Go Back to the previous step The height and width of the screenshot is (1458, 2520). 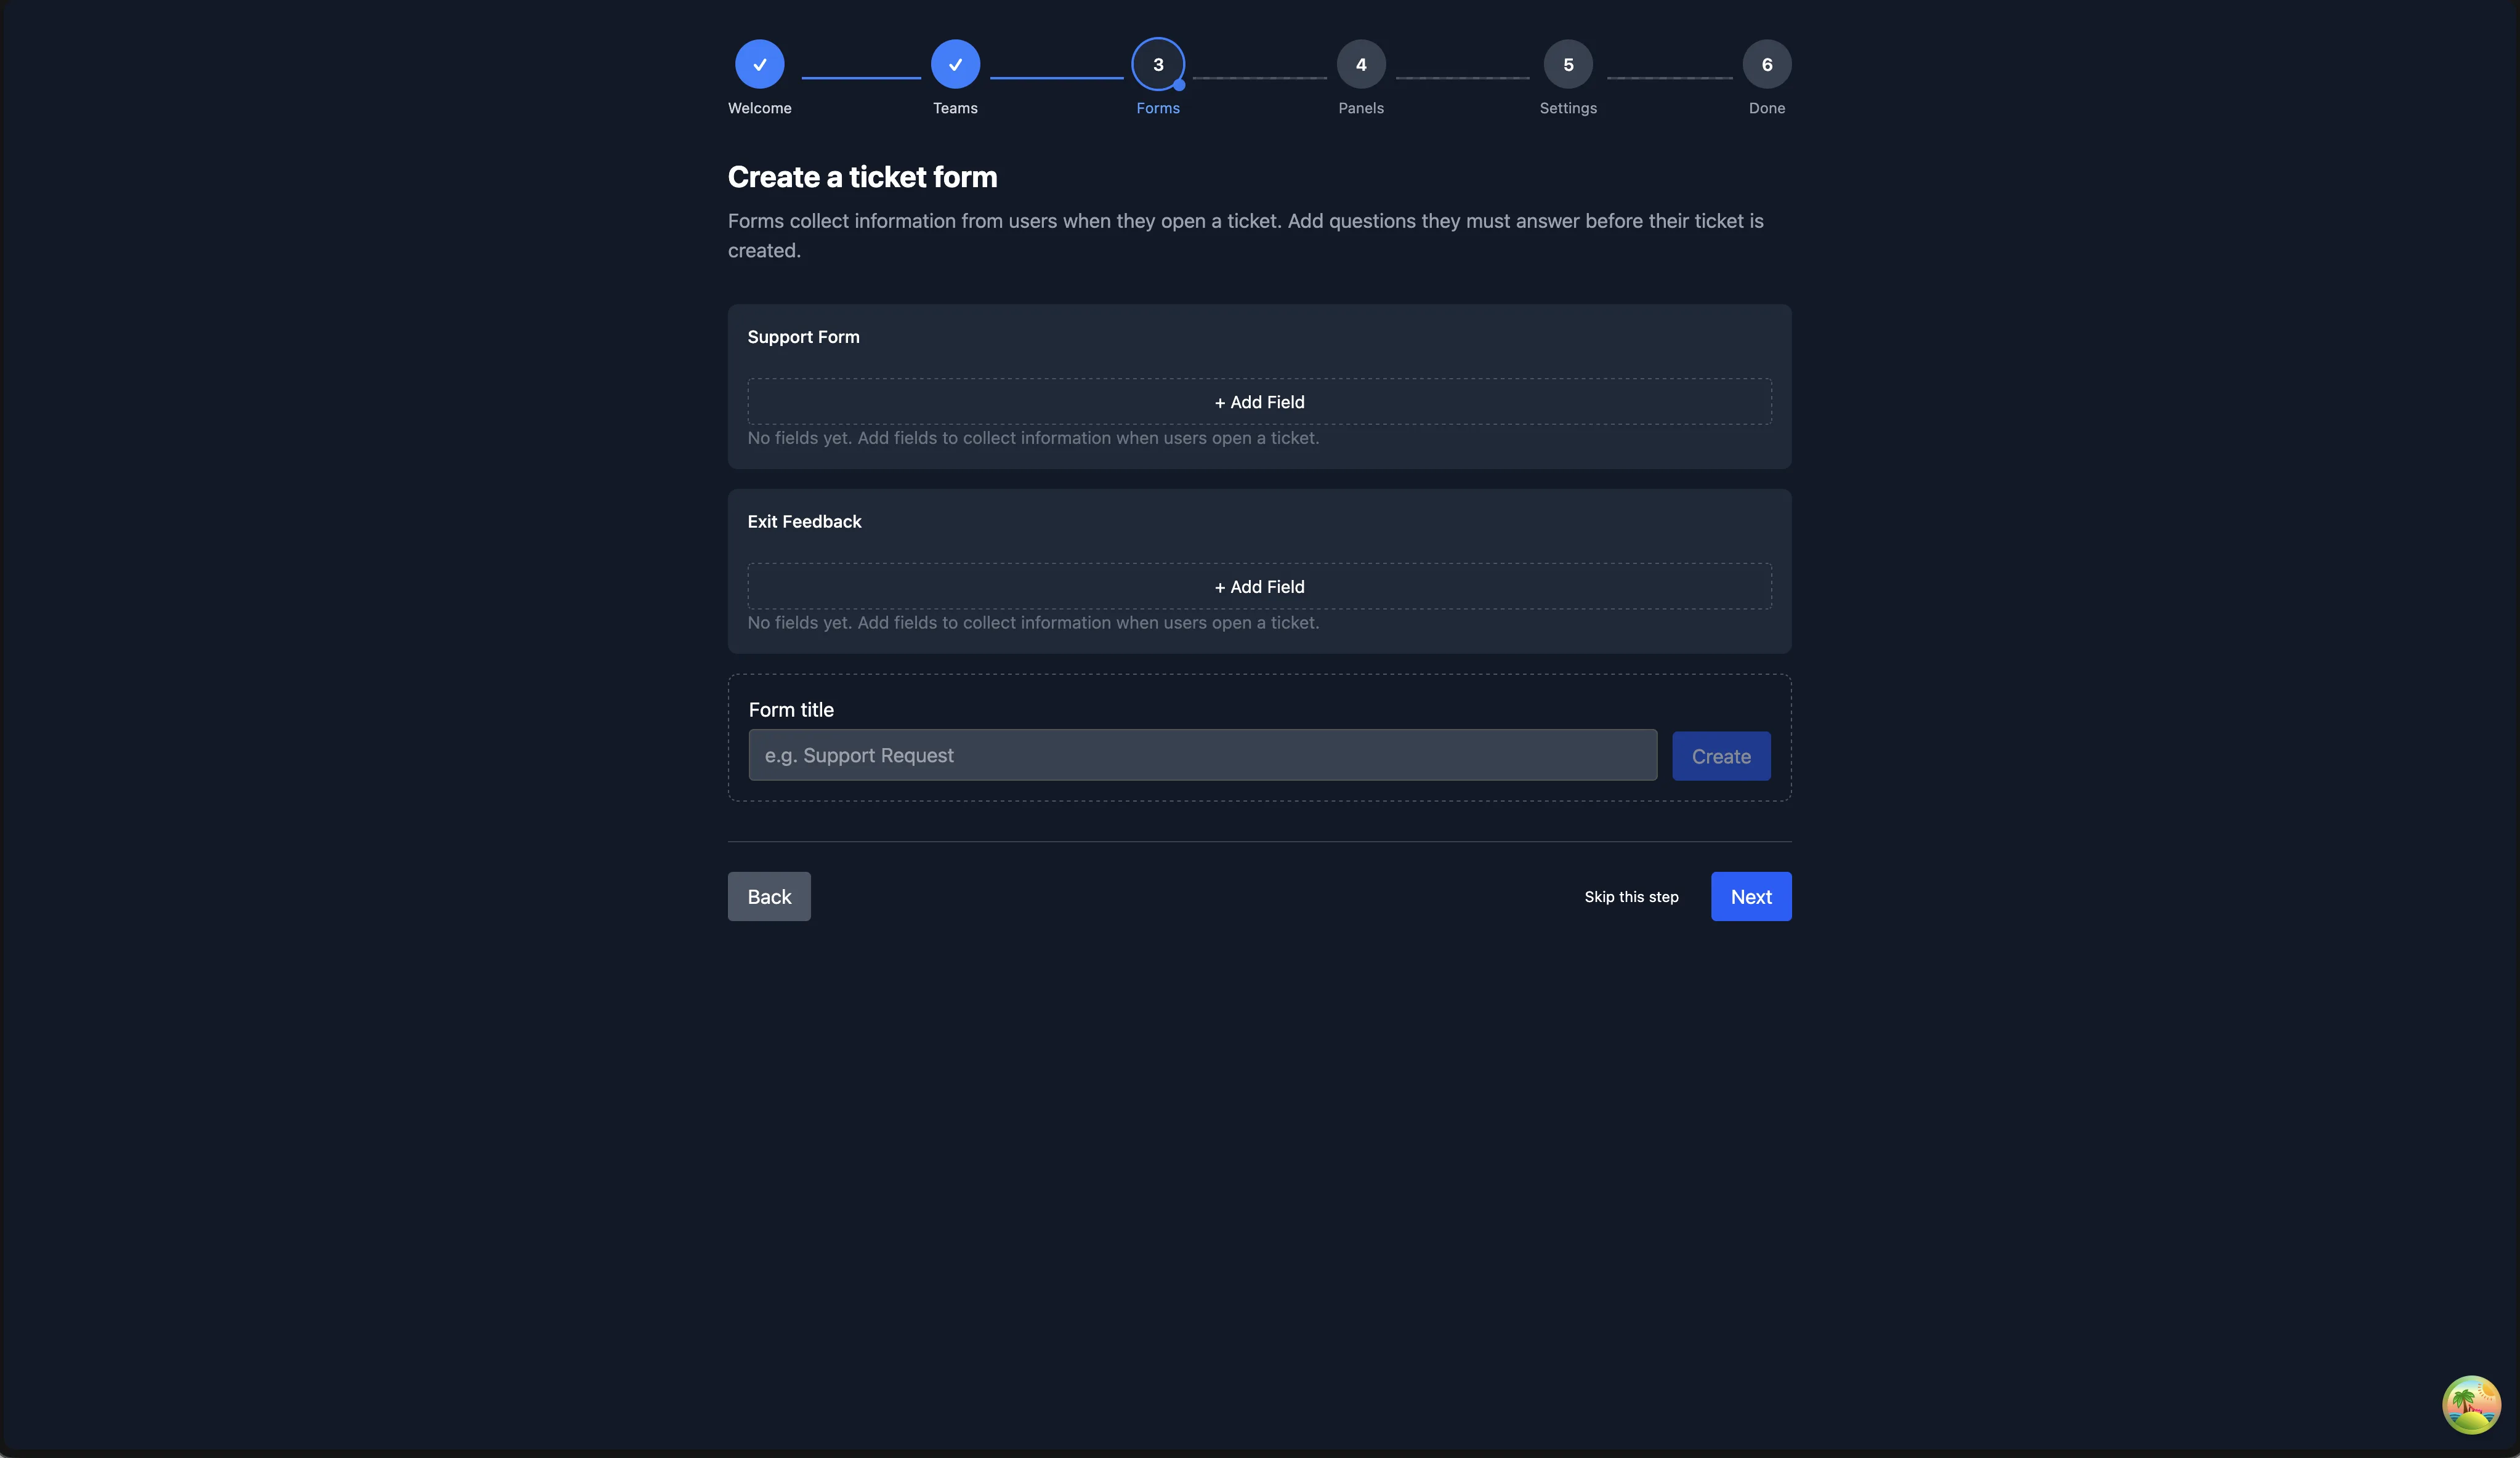pos(769,897)
